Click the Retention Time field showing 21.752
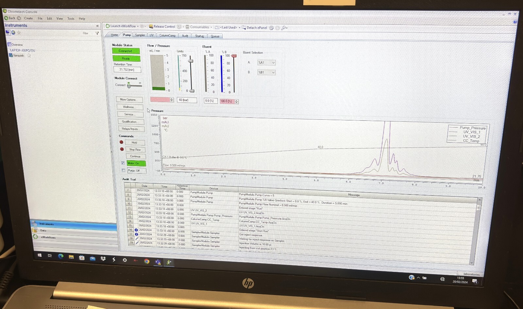This screenshot has height=309, width=523. tap(127, 70)
